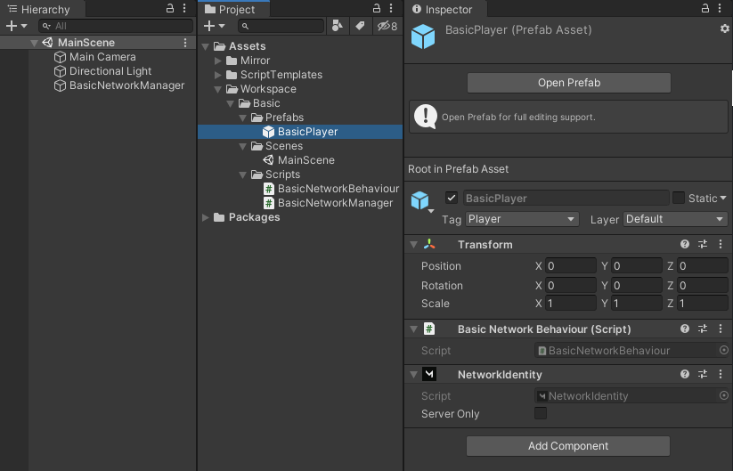Viewport: 733px width, 471px height.
Task: Click Scale Z value field
Action: click(x=703, y=304)
